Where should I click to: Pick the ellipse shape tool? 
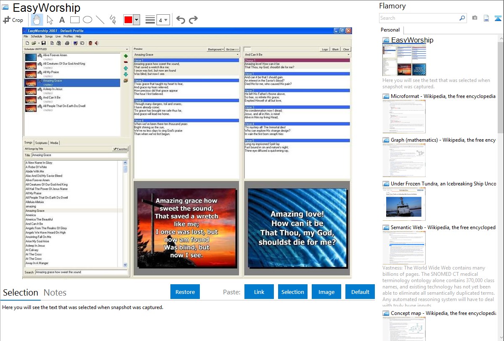[87, 20]
